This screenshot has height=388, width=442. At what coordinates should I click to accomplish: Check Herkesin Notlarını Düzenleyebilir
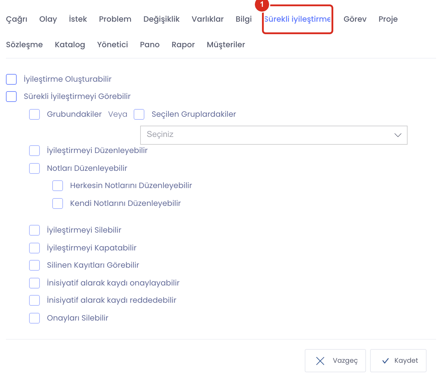pyautogui.click(x=58, y=186)
